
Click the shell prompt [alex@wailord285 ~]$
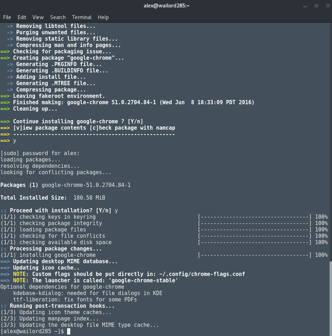[x=32, y=331]
